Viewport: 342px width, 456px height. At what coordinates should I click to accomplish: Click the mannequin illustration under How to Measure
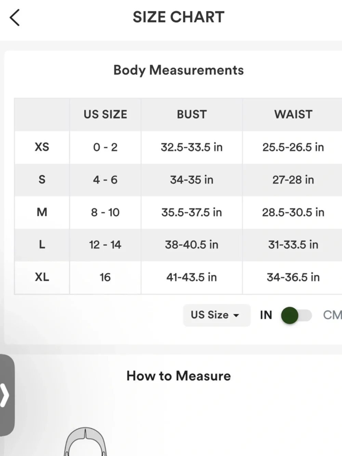[85, 442]
